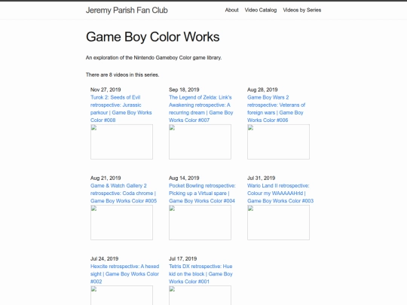The width and height of the screenshot is (407, 305).
Task: Open the Video Catalog page
Action: pyautogui.click(x=261, y=10)
